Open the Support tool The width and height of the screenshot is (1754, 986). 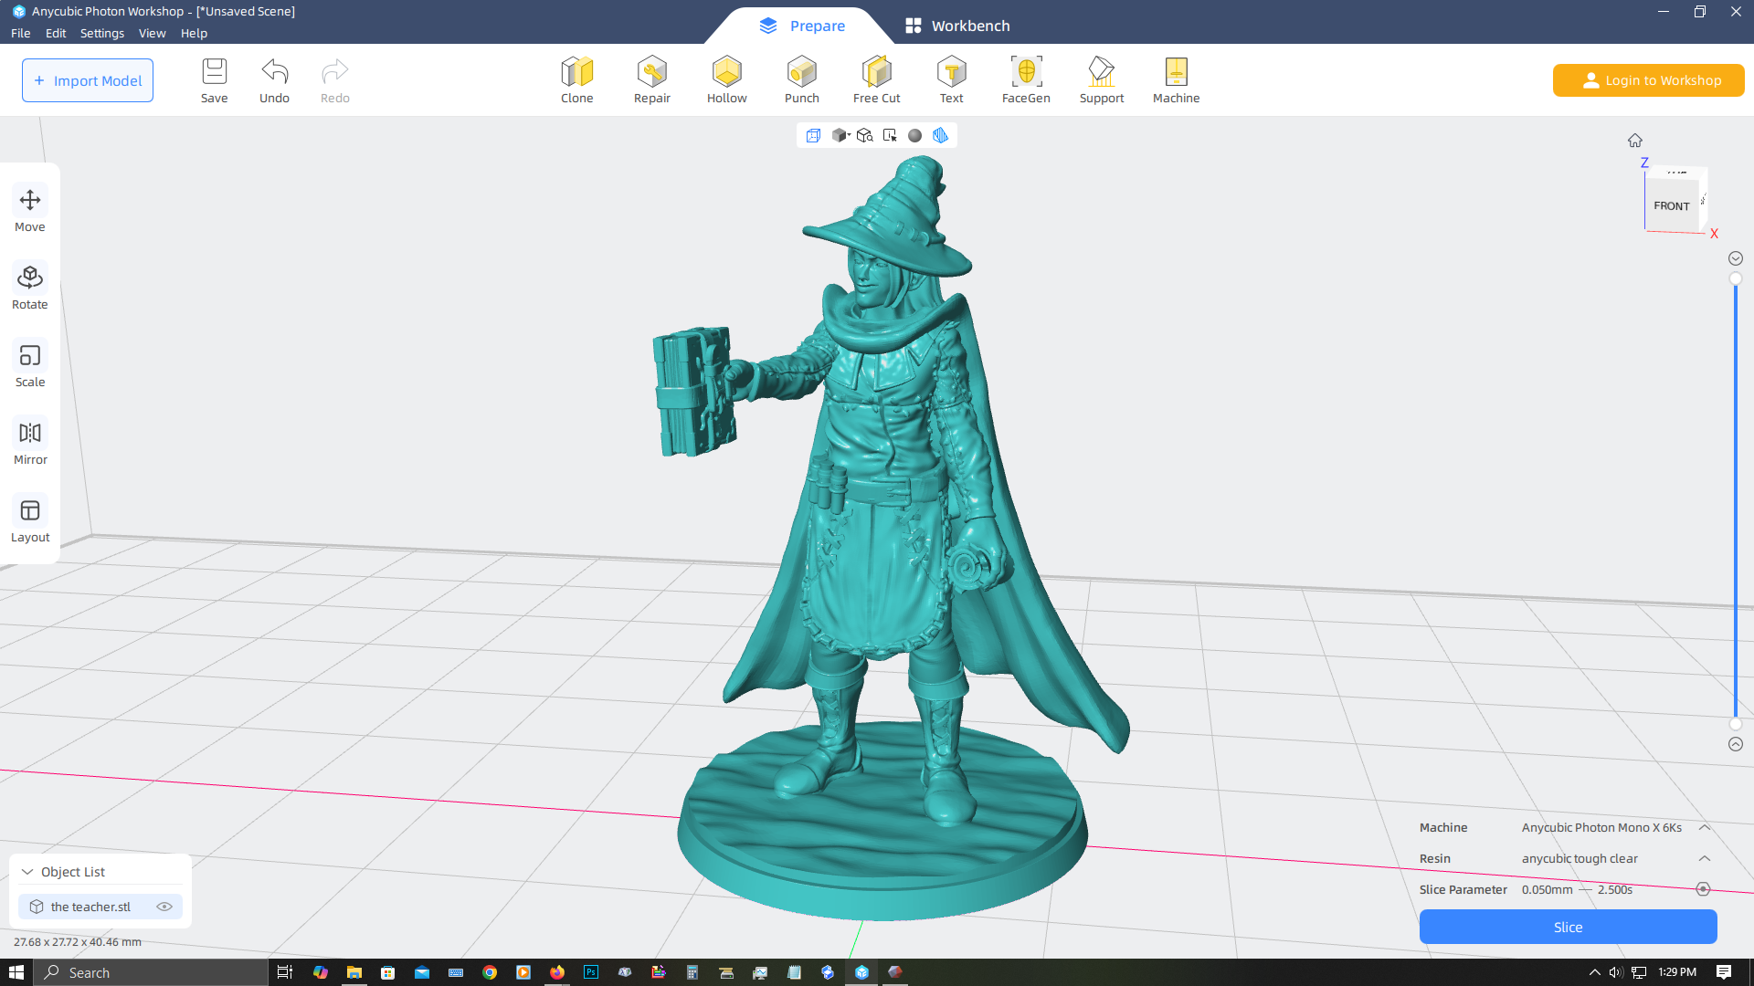click(1101, 80)
